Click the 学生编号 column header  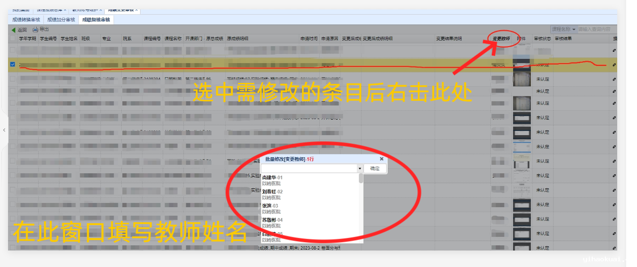coord(49,39)
